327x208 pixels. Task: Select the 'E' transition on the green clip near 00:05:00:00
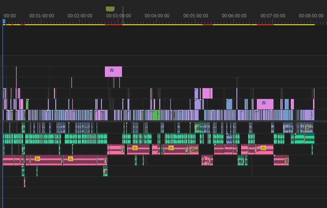click(197, 128)
